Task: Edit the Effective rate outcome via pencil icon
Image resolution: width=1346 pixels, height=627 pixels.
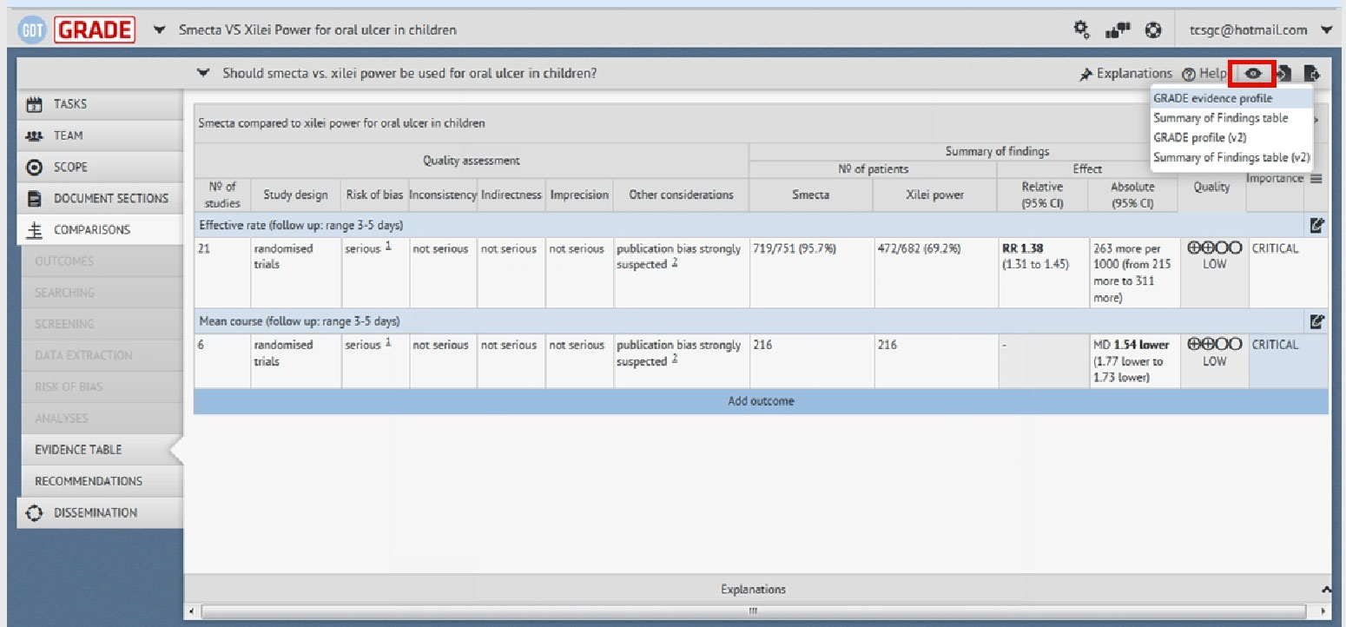Action: point(1317,226)
